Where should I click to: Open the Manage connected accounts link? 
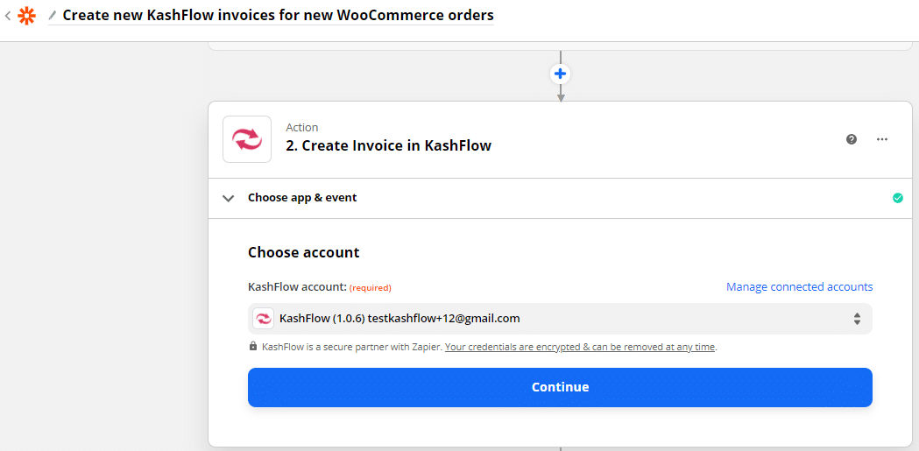[x=799, y=287]
